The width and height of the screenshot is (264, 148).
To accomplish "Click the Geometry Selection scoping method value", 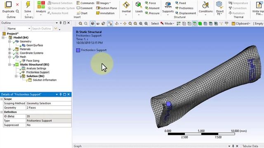I will (49, 103).
